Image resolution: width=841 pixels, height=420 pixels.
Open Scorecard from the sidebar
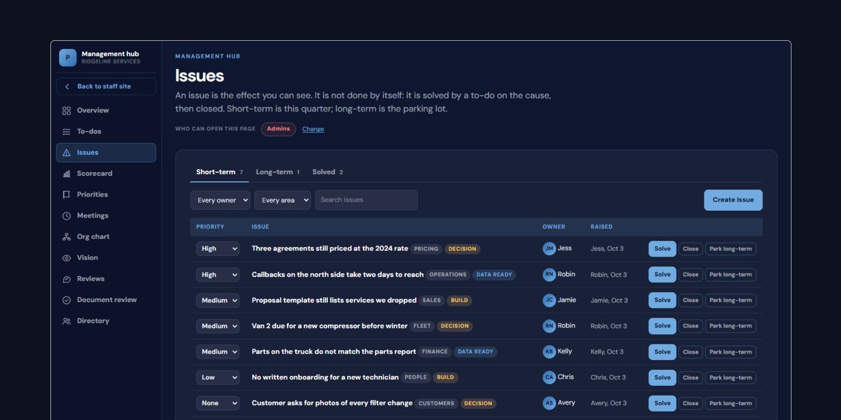coord(106,173)
